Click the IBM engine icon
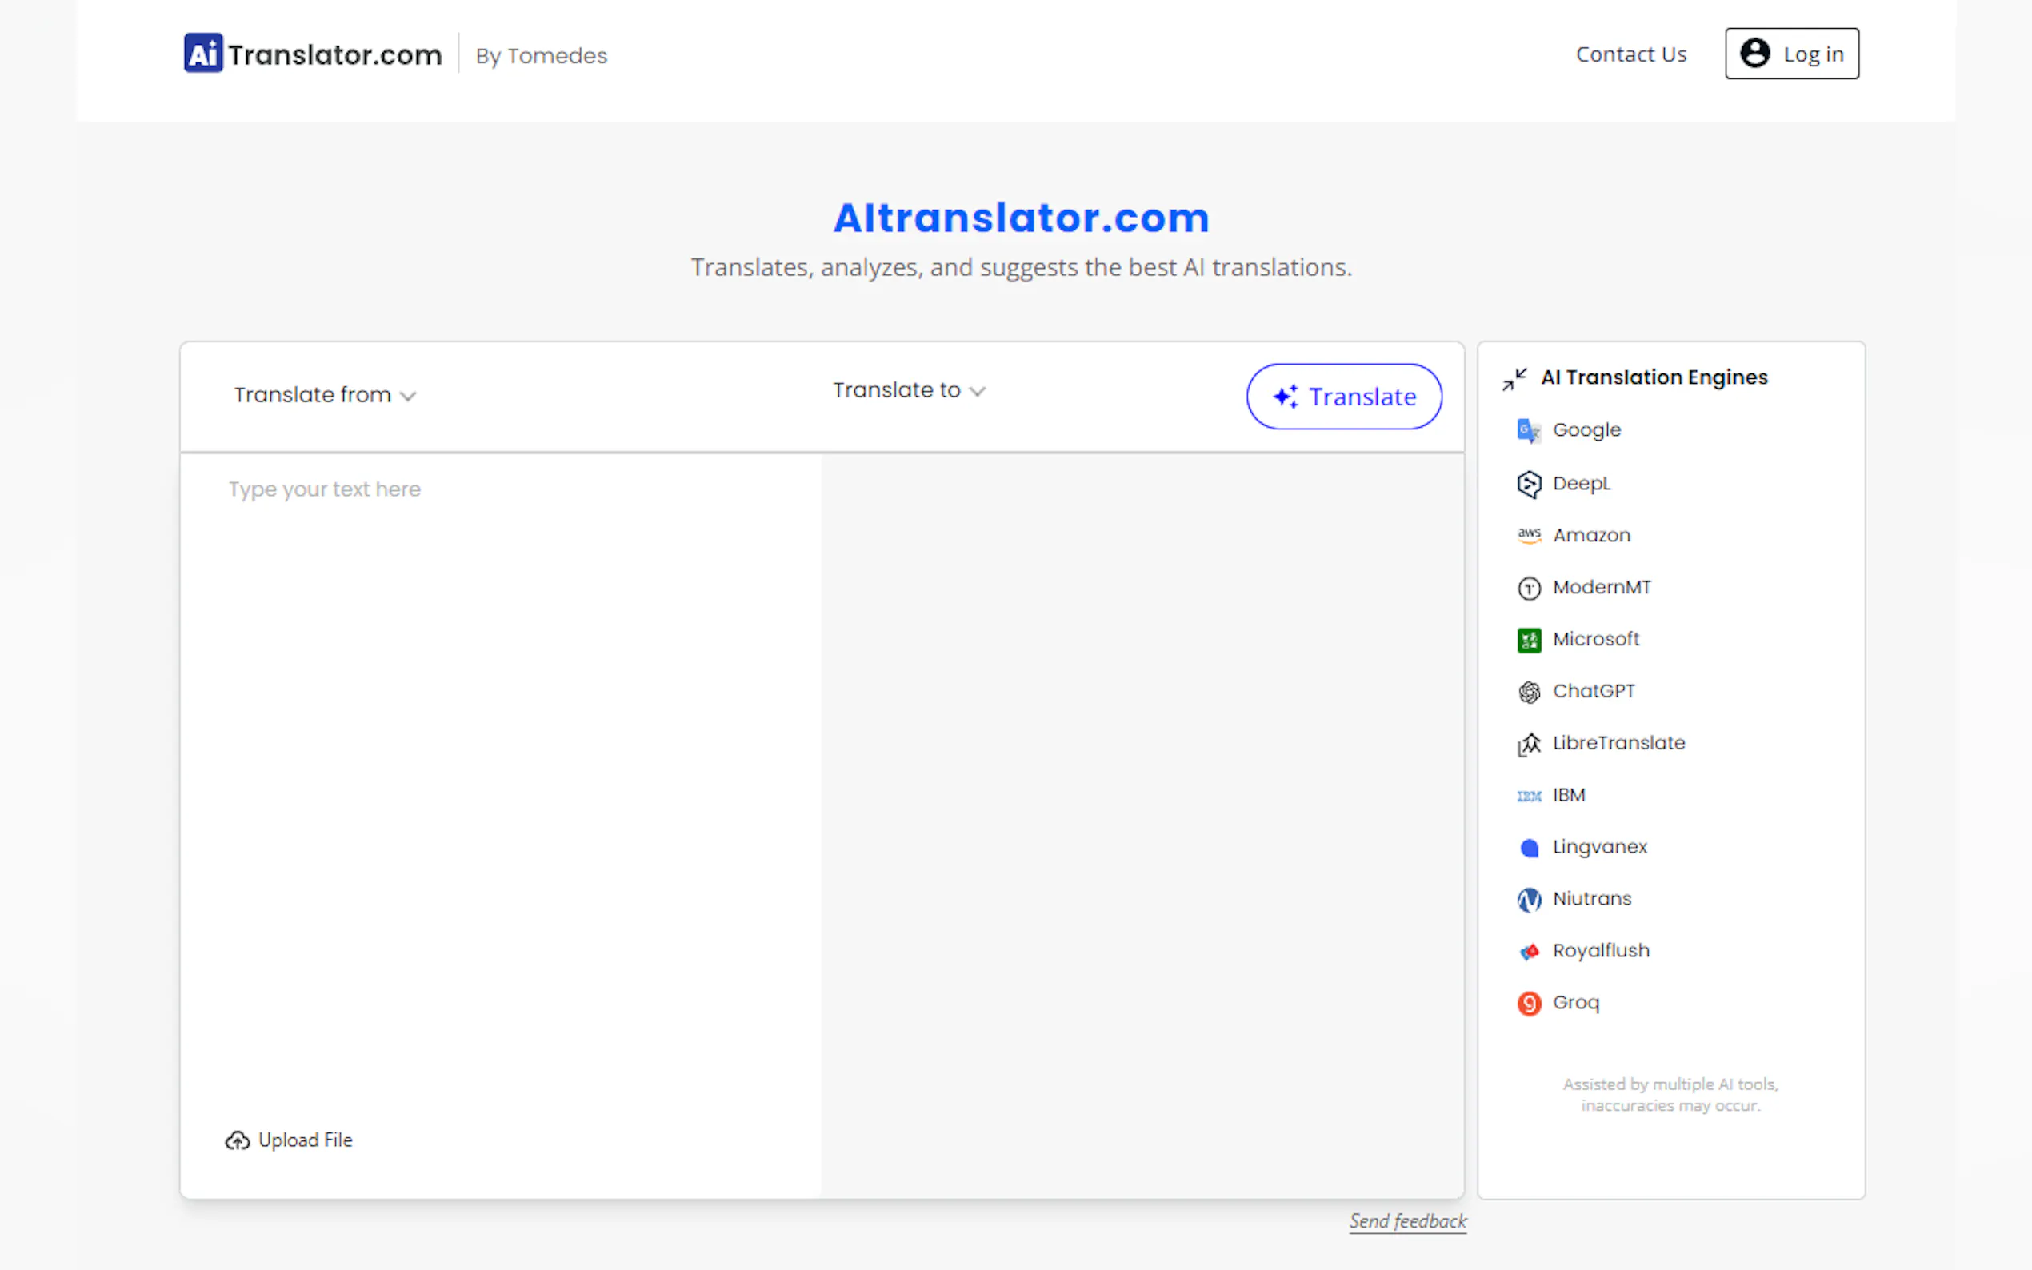 [1528, 796]
